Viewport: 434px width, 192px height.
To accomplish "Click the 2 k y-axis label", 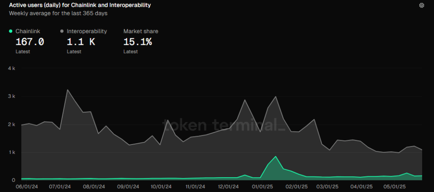I will 11,125.
